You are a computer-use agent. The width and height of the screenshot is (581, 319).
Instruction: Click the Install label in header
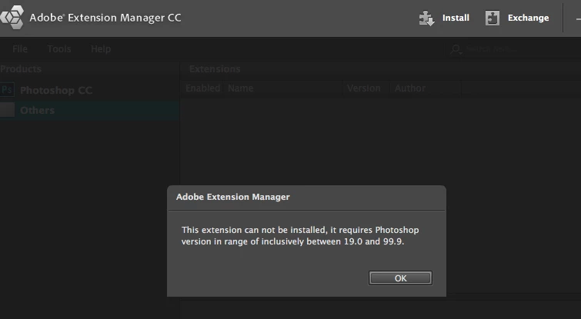click(x=456, y=18)
